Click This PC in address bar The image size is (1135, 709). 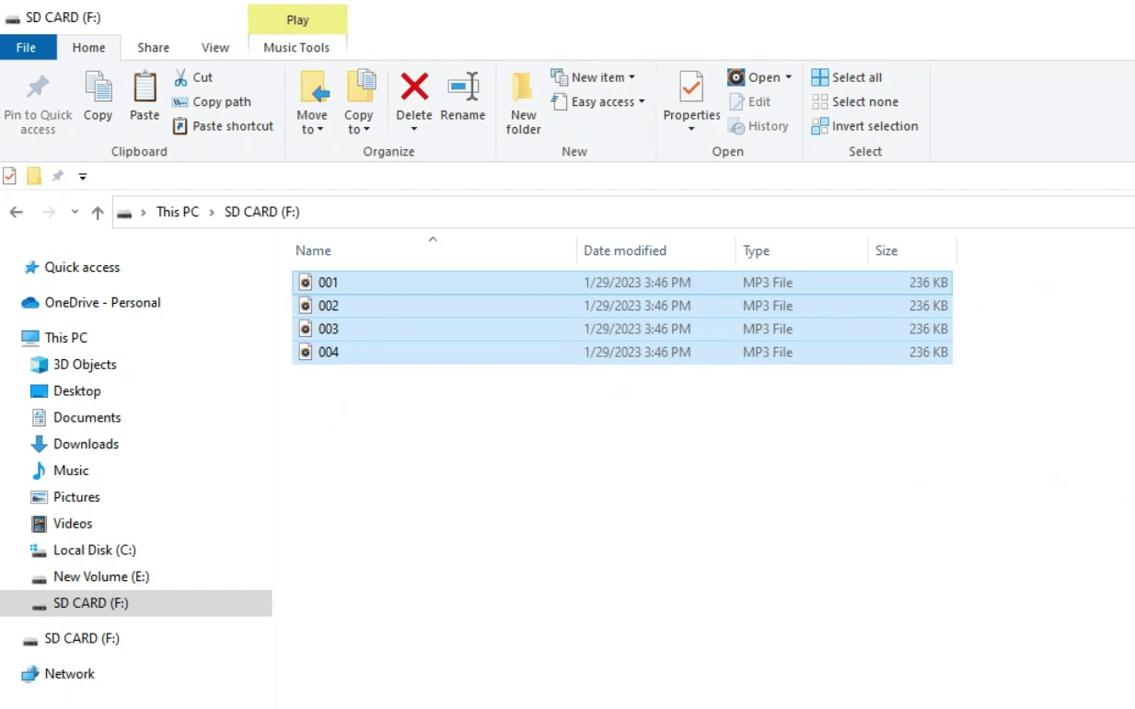click(x=178, y=212)
